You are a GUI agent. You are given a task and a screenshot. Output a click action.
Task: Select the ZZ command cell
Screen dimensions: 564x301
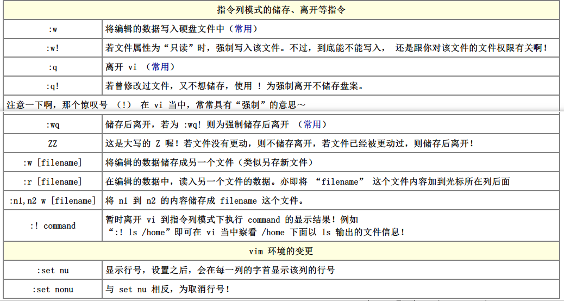pyautogui.click(x=53, y=143)
